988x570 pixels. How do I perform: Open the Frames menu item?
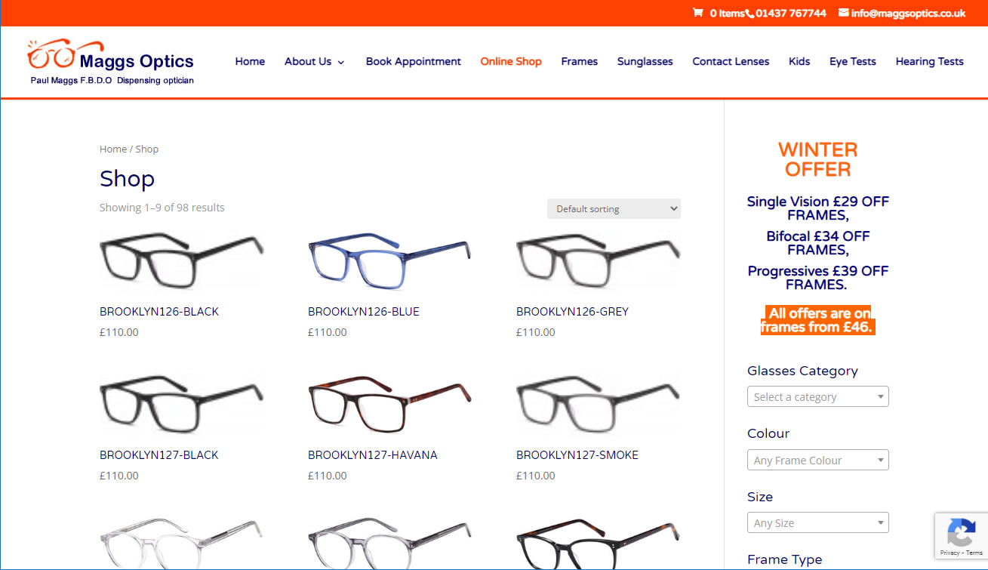[580, 61]
